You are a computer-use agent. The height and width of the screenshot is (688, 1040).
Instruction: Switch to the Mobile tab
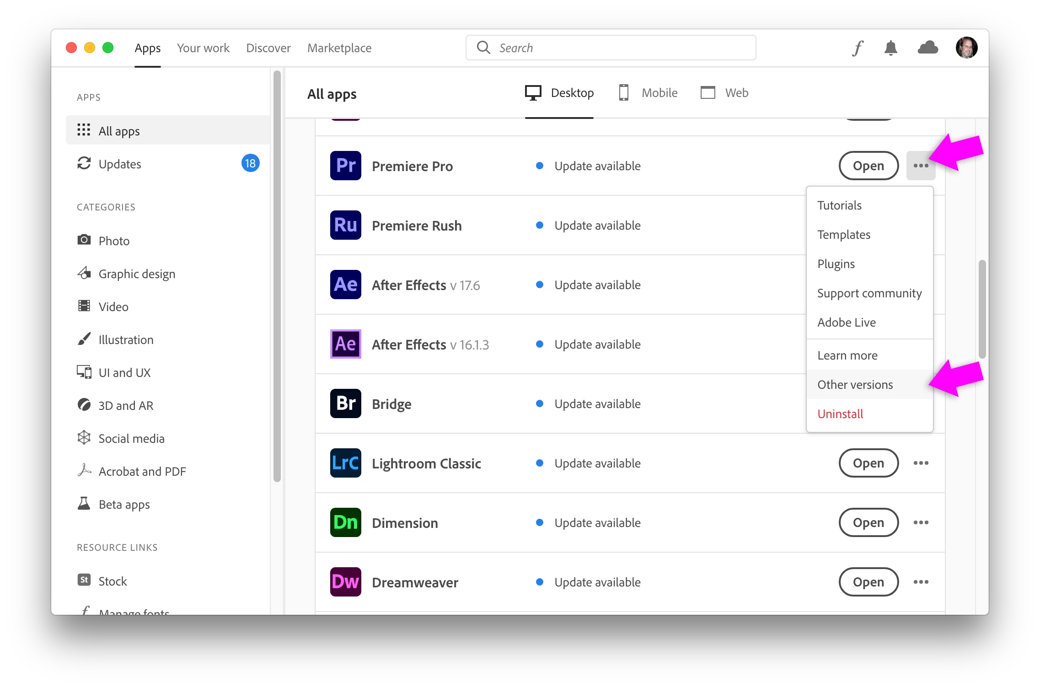pyautogui.click(x=648, y=93)
